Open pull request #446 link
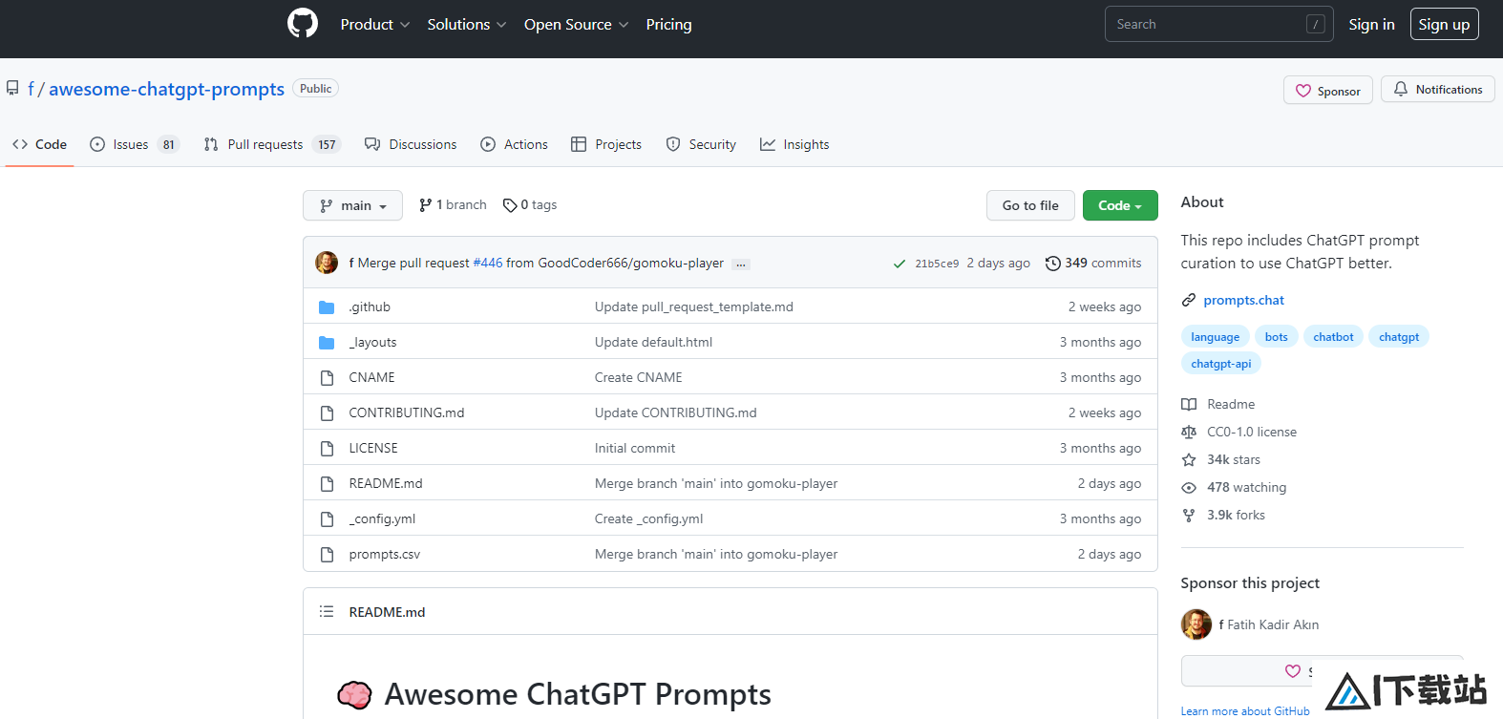This screenshot has height=719, width=1503. pyautogui.click(x=488, y=264)
